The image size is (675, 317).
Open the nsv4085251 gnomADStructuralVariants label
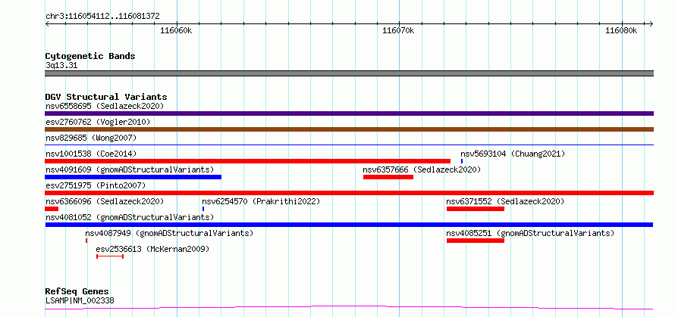(x=530, y=233)
